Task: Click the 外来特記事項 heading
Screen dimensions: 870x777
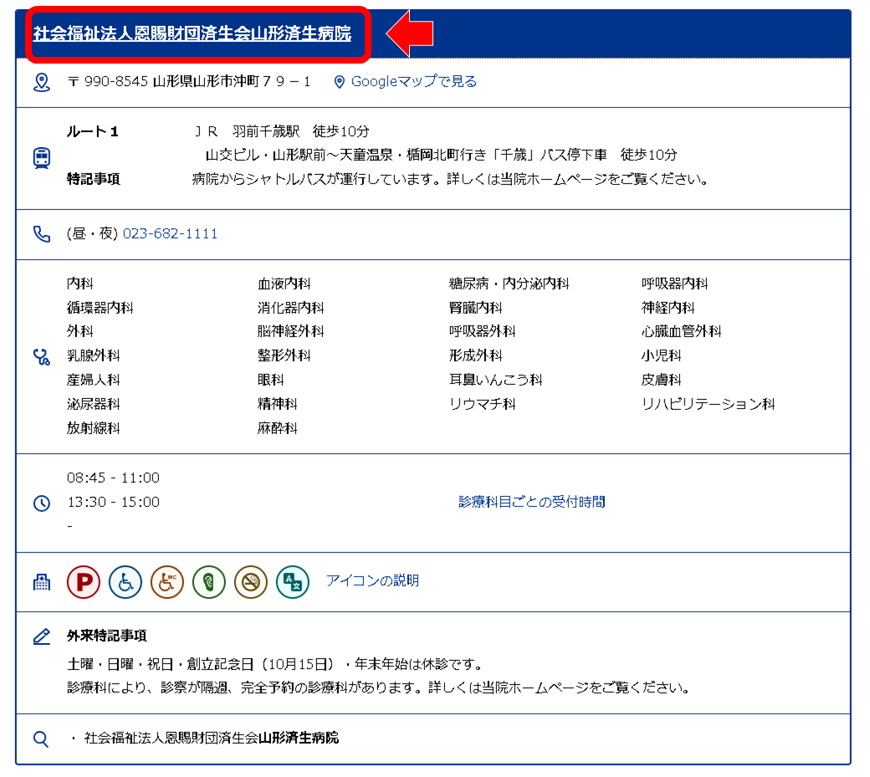Action: pos(106,636)
